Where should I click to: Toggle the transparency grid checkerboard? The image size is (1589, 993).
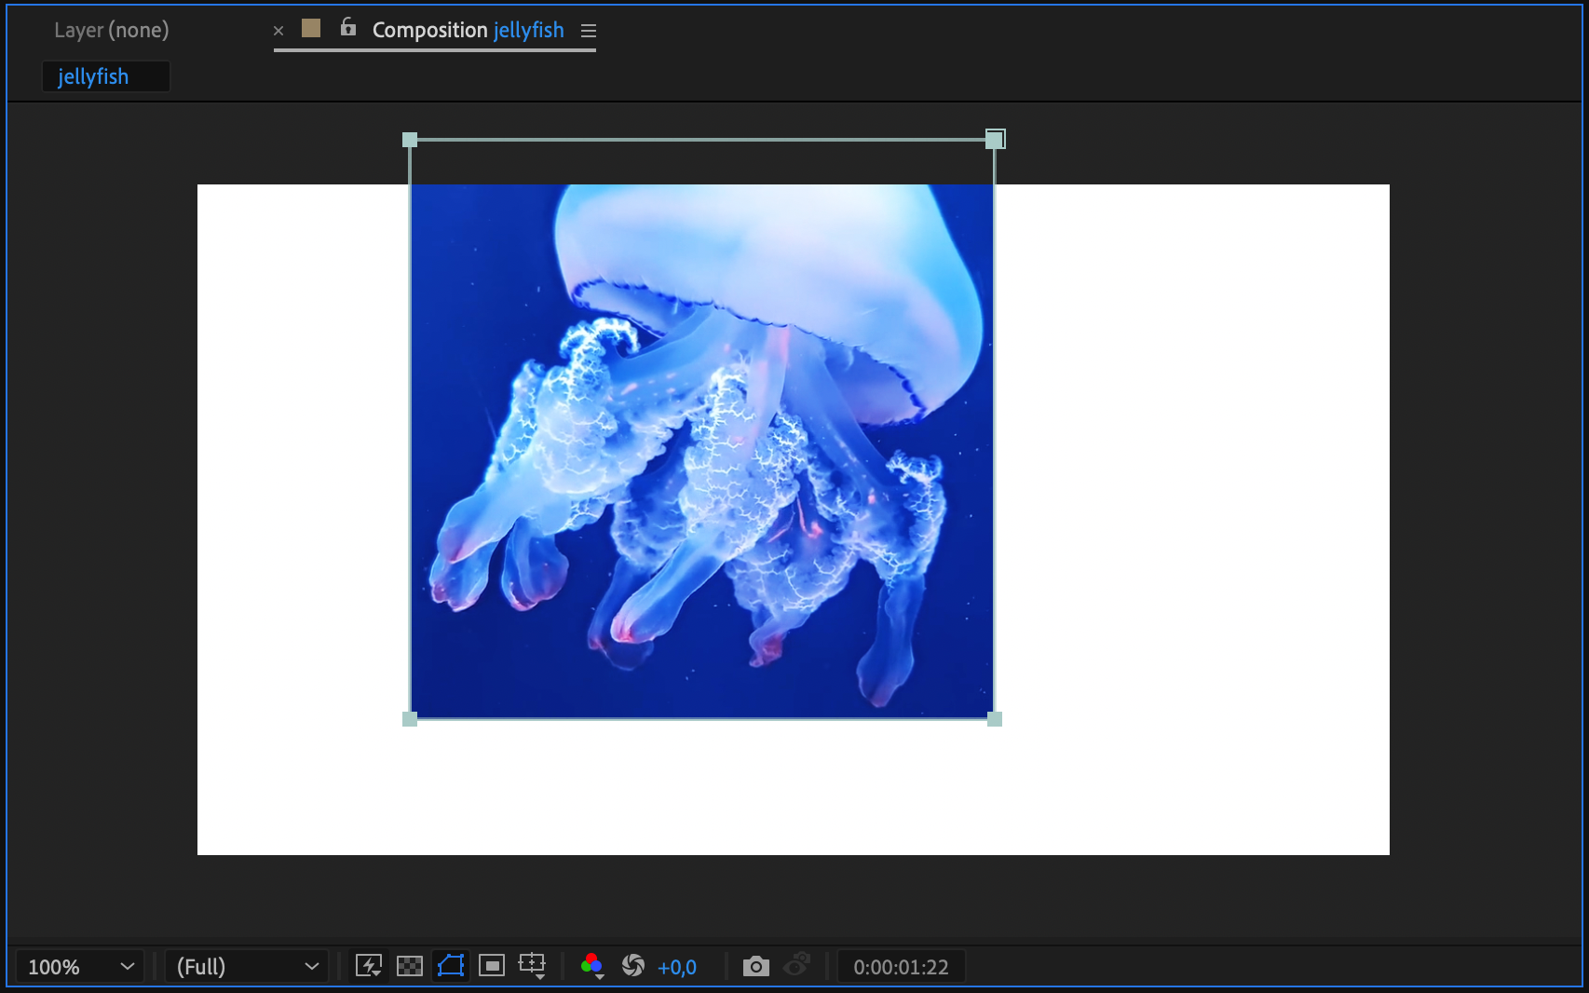click(410, 966)
